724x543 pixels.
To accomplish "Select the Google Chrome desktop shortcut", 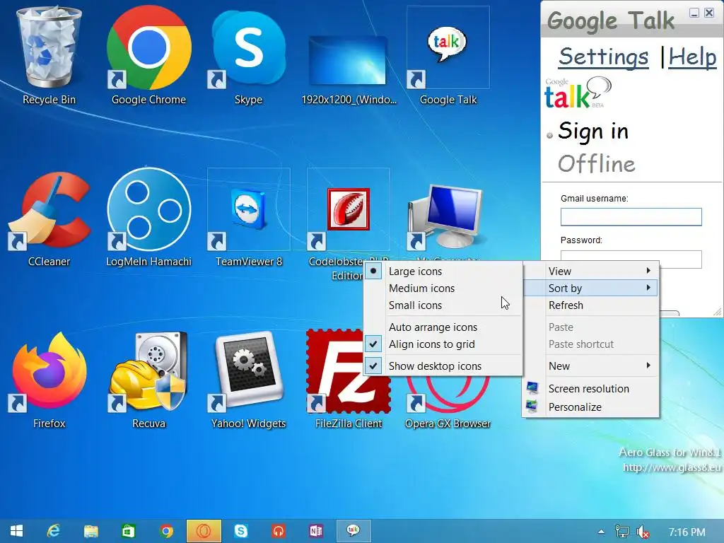I will click(x=148, y=55).
